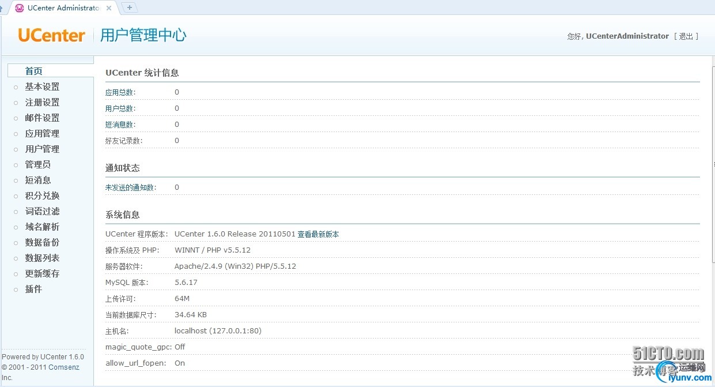
Task: Open 用户管理 in the sidebar
Action: pyautogui.click(x=42, y=149)
